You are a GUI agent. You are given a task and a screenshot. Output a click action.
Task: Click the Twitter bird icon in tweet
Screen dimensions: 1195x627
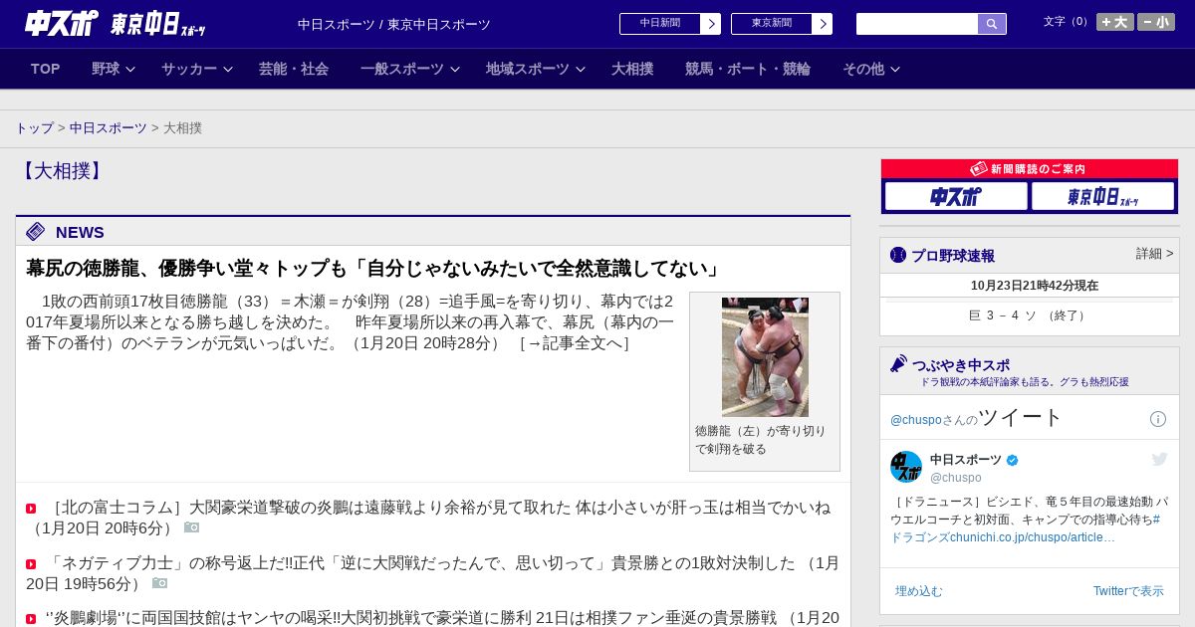1159,459
